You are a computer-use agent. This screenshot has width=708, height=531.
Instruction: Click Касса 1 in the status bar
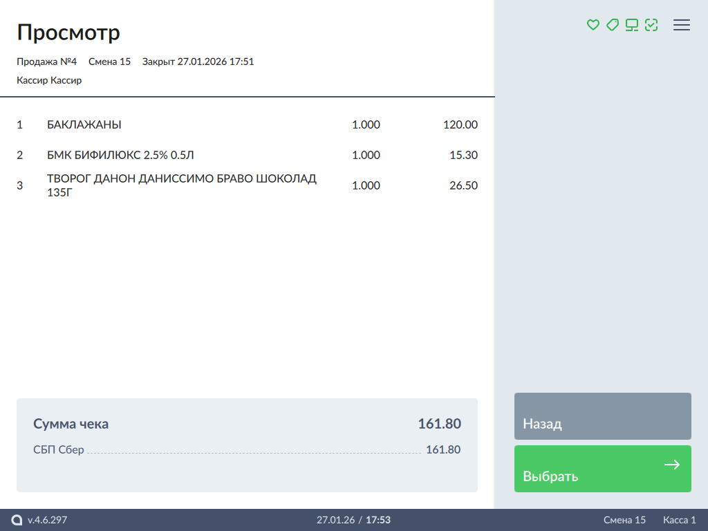pos(679,520)
